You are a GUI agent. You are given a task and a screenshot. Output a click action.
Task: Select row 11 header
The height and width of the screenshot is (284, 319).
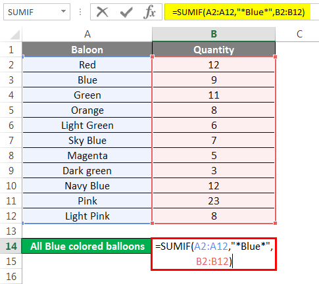pos(11,201)
